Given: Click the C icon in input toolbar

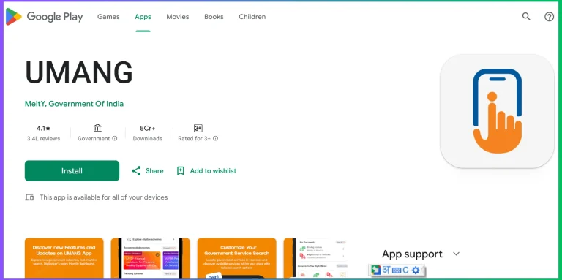Looking at the screenshot, I should click(x=405, y=270).
